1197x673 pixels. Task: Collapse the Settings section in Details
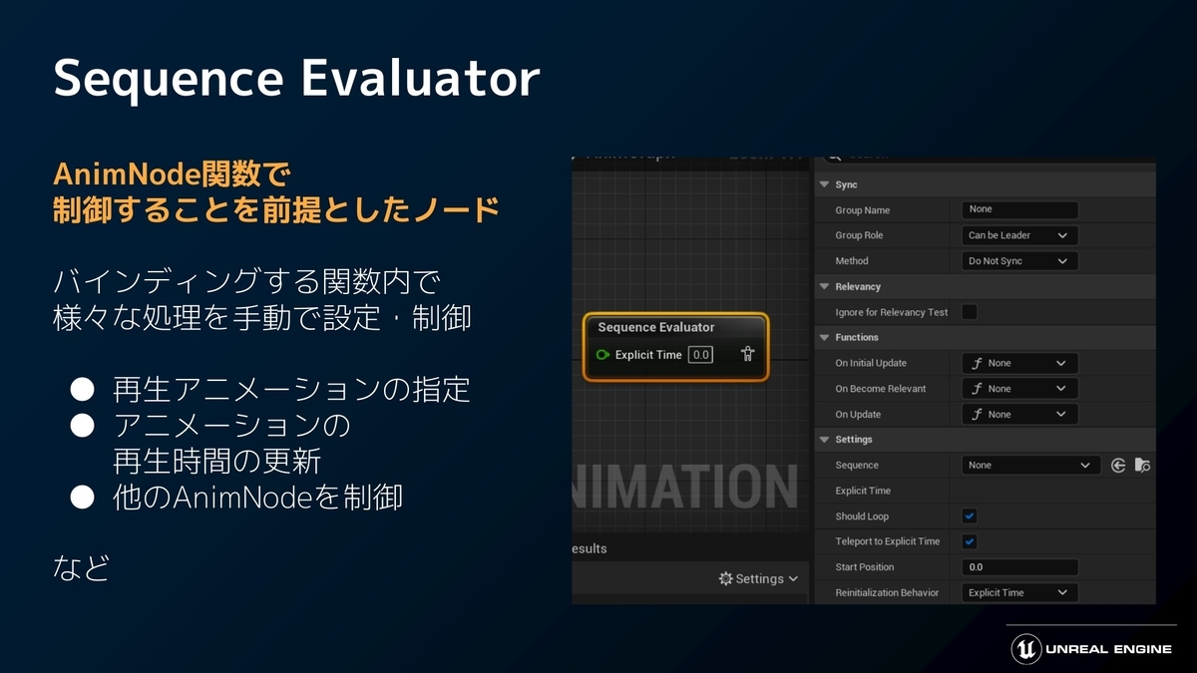click(824, 440)
